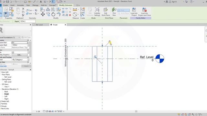Click Edit Work Plane icon
Screen dimensions: 207x116
pyautogui.click(x=106, y=12)
